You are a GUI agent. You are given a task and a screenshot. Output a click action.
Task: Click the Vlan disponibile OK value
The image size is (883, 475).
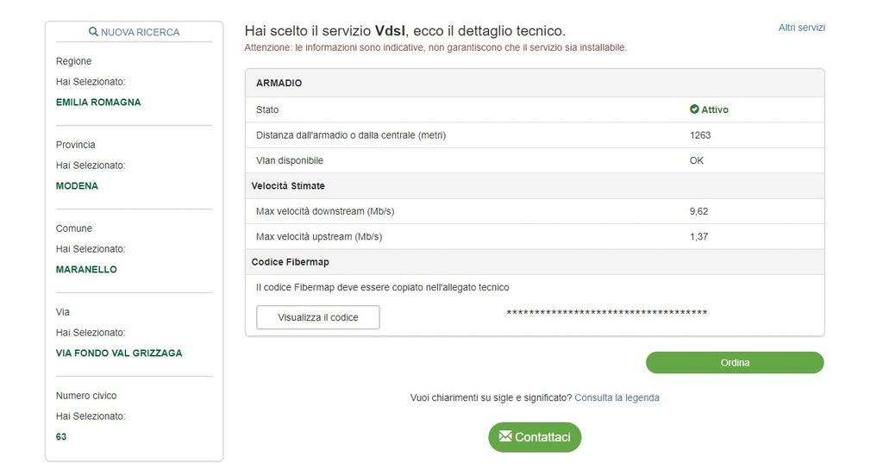[697, 160]
